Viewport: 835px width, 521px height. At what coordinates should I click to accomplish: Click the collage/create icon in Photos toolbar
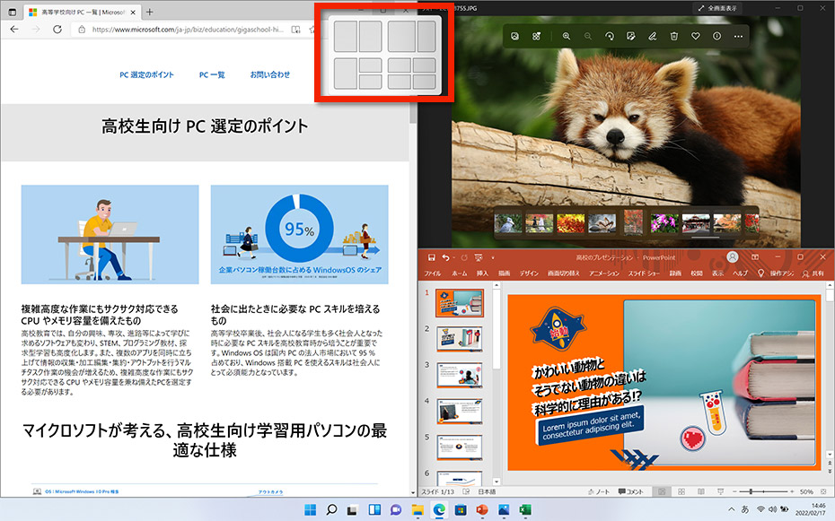(536, 36)
